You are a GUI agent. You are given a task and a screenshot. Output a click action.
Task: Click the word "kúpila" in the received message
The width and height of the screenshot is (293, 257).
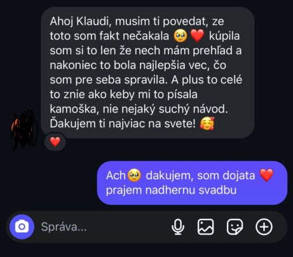pos(224,36)
